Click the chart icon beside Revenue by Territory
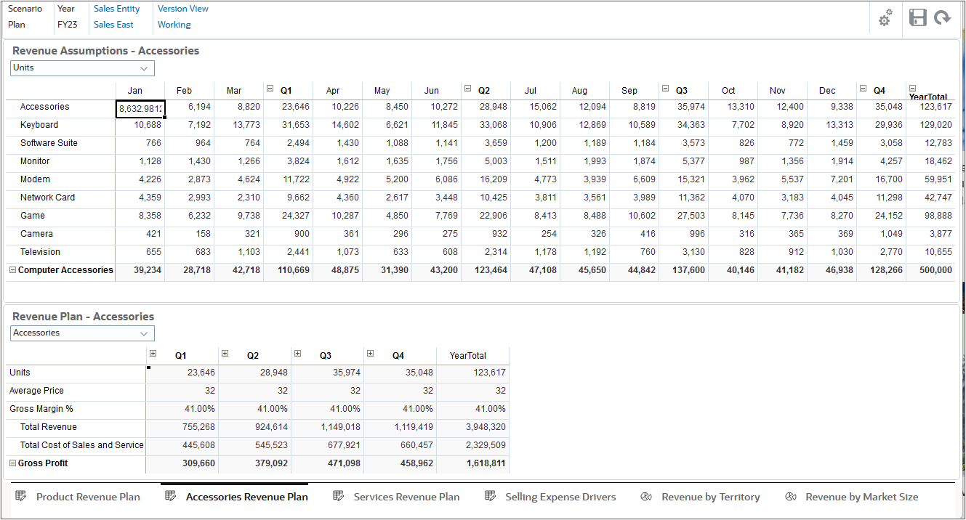Screen dimensions: 966x520 pyautogui.click(x=646, y=497)
